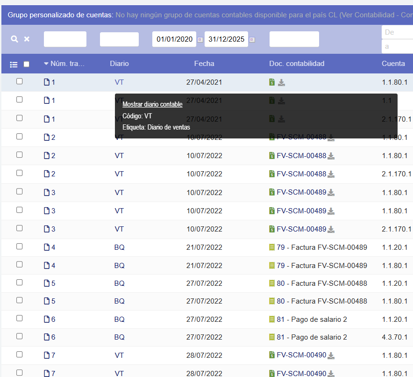
Task: Click the X icon to clear filters
Action: point(27,39)
